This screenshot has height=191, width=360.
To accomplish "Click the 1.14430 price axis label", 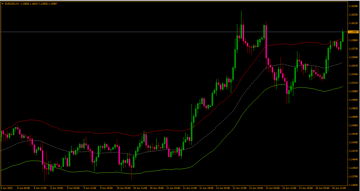I will coord(353,134).
